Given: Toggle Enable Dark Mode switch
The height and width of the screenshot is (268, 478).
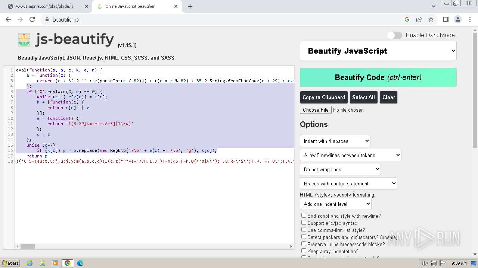Looking at the screenshot, I should [395, 35].
